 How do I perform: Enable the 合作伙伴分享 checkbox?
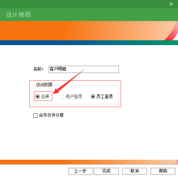pos(35,115)
